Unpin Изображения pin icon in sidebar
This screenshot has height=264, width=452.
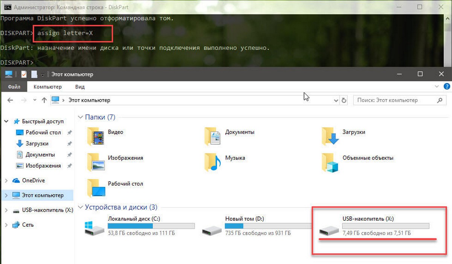pyautogui.click(x=69, y=166)
